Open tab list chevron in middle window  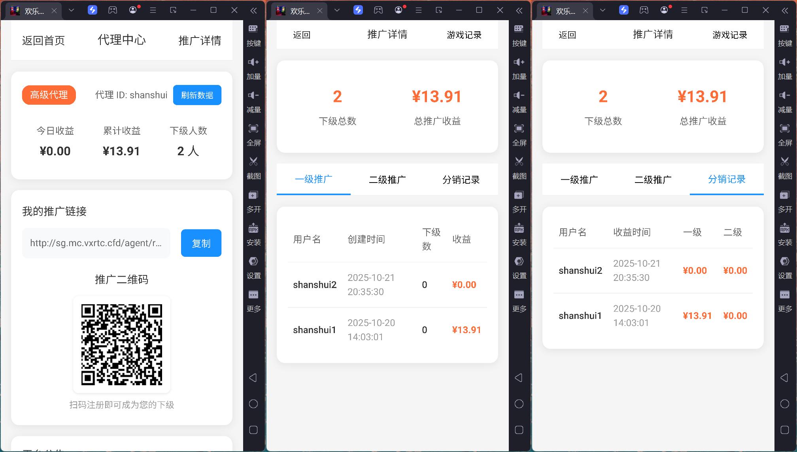point(336,11)
